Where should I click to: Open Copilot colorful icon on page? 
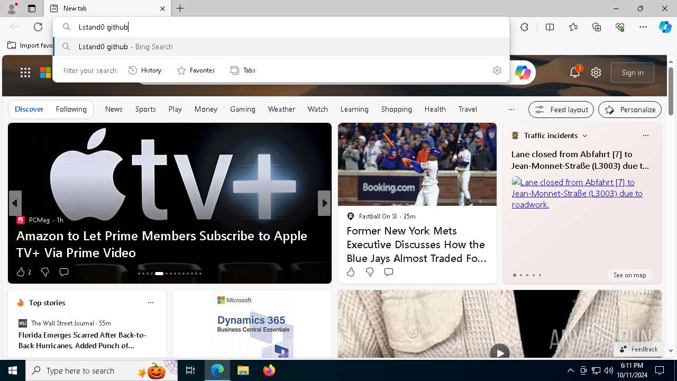coord(523,72)
